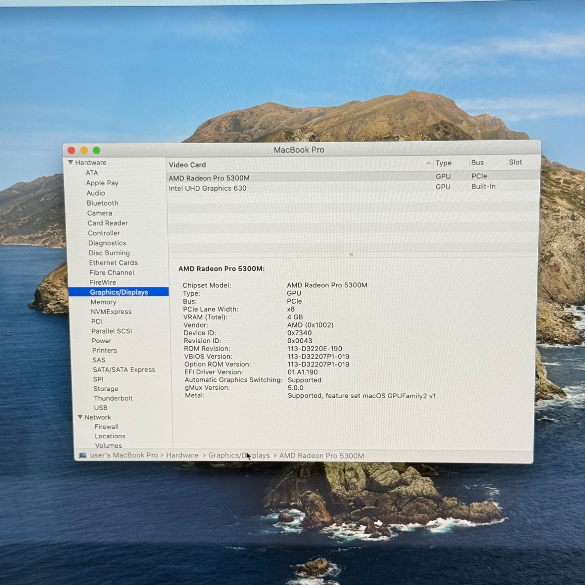Sort by the Bus column header

point(477,163)
